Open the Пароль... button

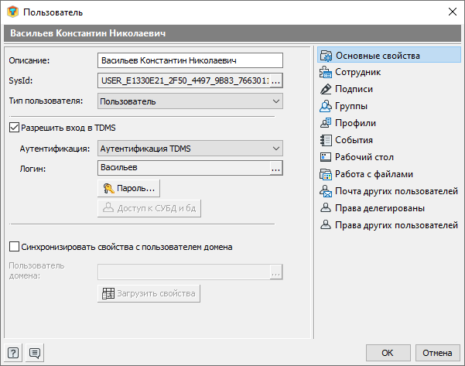click(128, 188)
